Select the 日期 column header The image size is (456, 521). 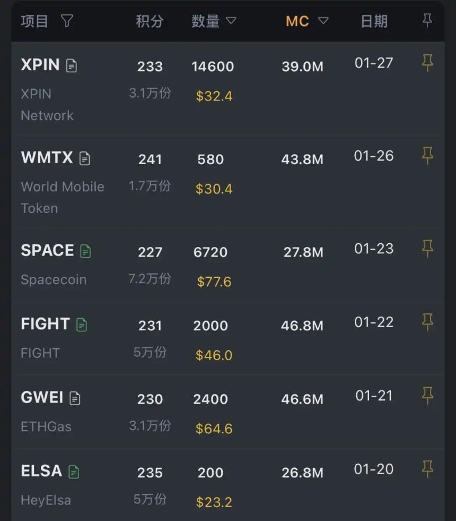[x=374, y=21]
